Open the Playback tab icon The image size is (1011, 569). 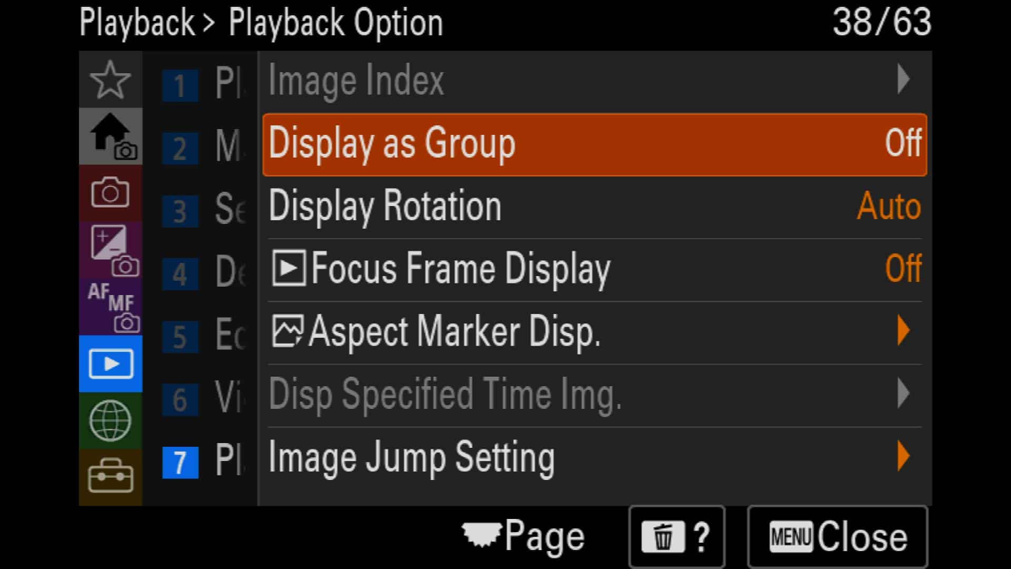tap(110, 364)
